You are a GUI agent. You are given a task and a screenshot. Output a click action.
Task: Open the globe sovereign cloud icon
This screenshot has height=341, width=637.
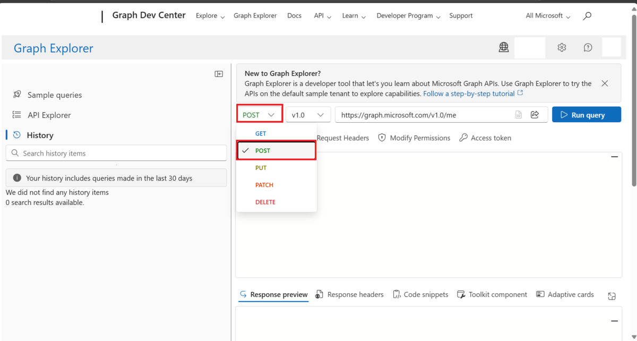tap(504, 47)
